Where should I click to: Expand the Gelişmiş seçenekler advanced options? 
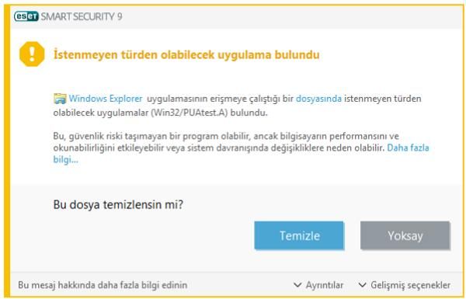tap(404, 285)
